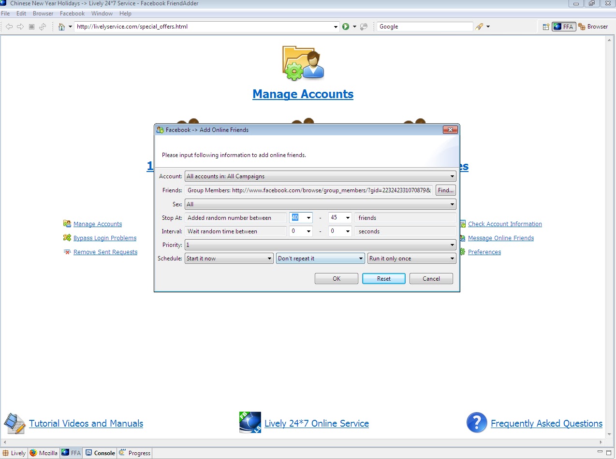Click the refresh page icon
The height and width of the screenshot is (459, 616).
[43, 27]
